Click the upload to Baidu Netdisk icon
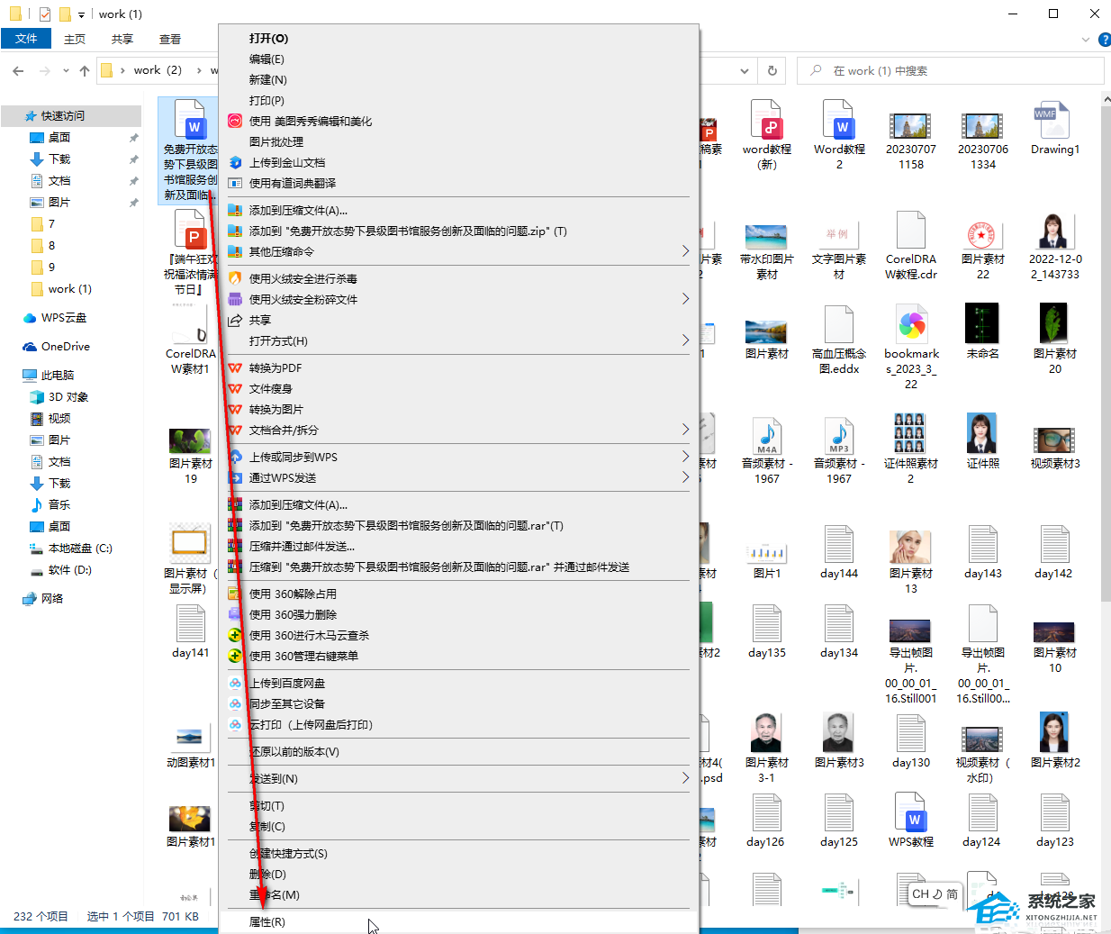This screenshot has width=1111, height=934. (235, 683)
